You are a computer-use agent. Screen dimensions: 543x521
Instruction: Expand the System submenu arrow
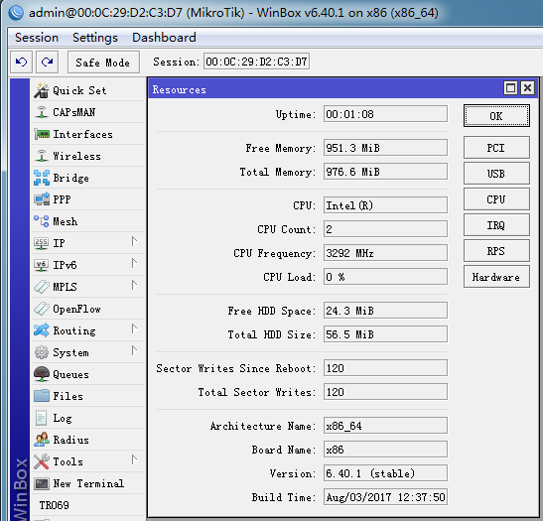coord(135,350)
